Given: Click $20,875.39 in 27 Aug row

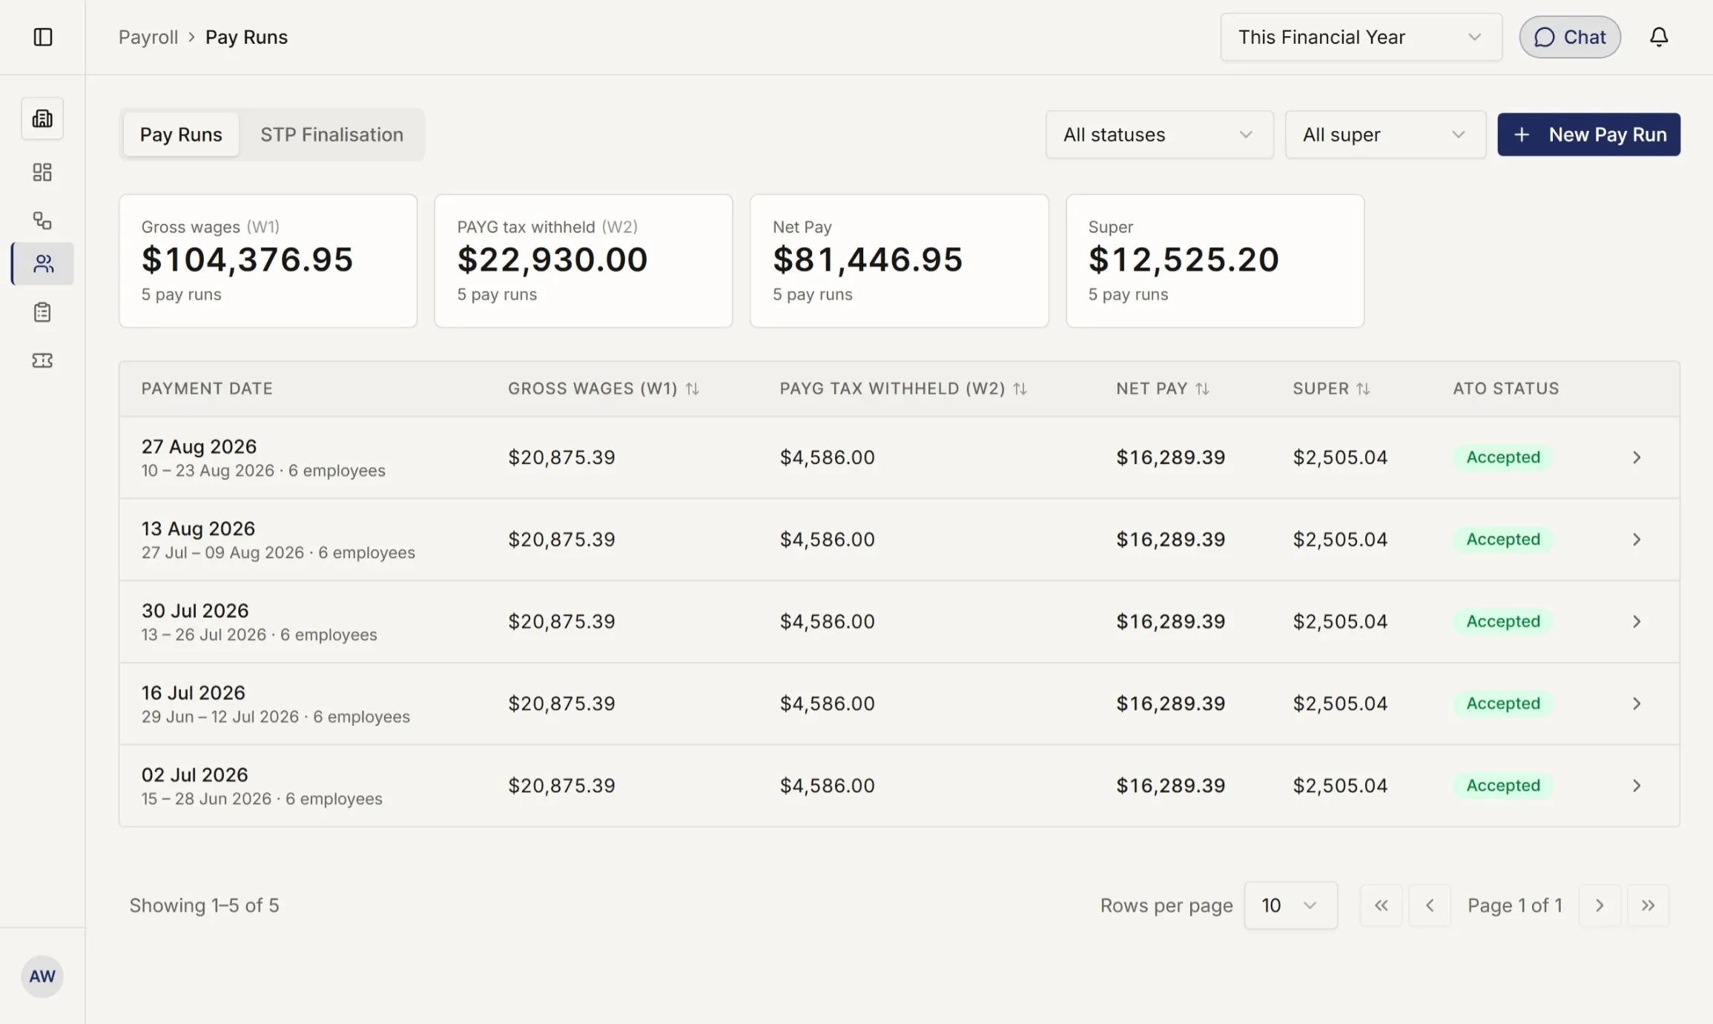Looking at the screenshot, I should [561, 457].
